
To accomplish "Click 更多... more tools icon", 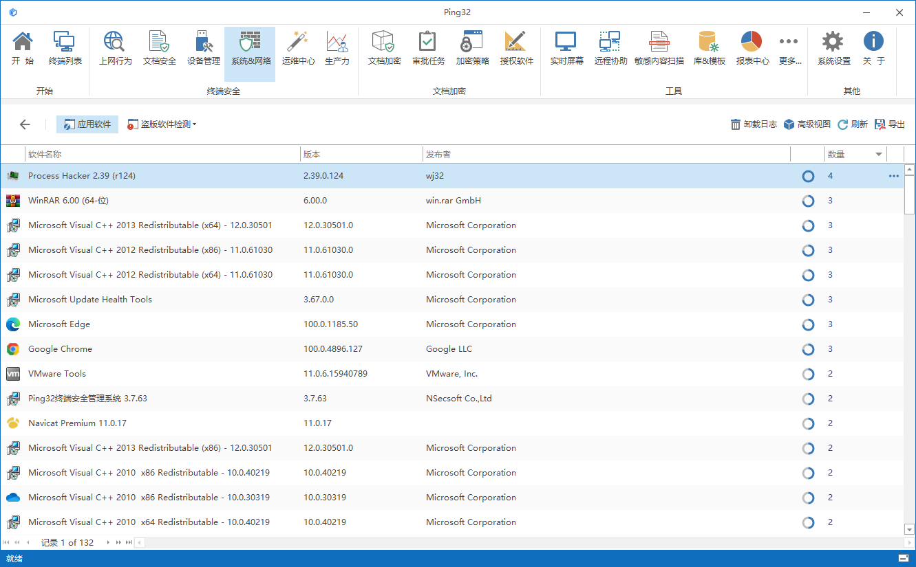I will coord(789,49).
